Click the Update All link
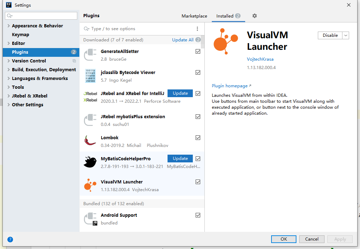The image size is (360, 249). pyautogui.click(x=183, y=40)
